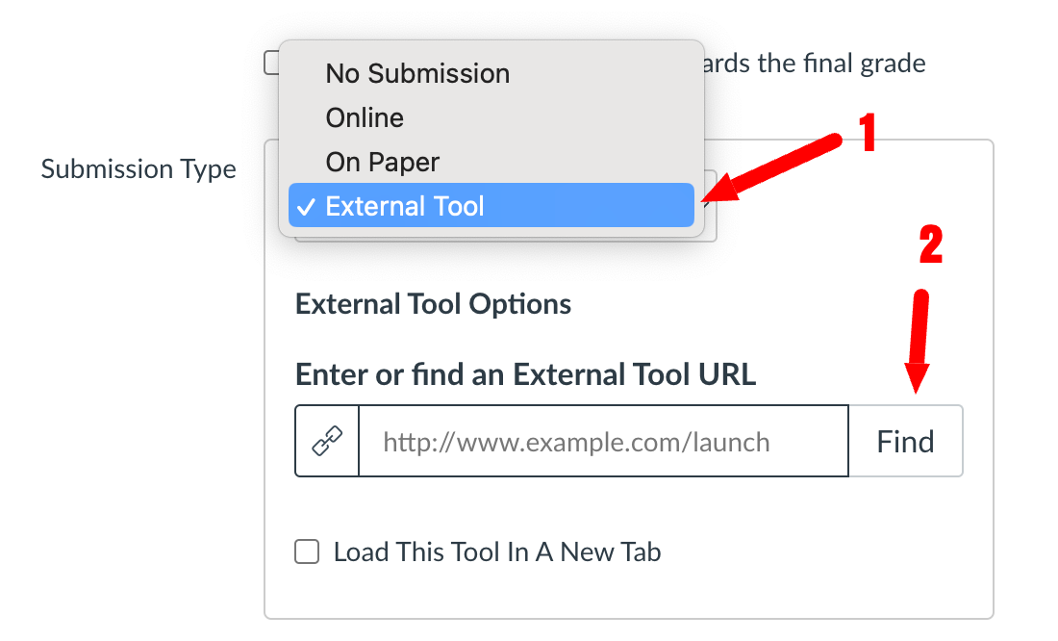The height and width of the screenshot is (641, 1058).
Task: Click the submission type select arrow behind menu
Action: click(x=708, y=203)
